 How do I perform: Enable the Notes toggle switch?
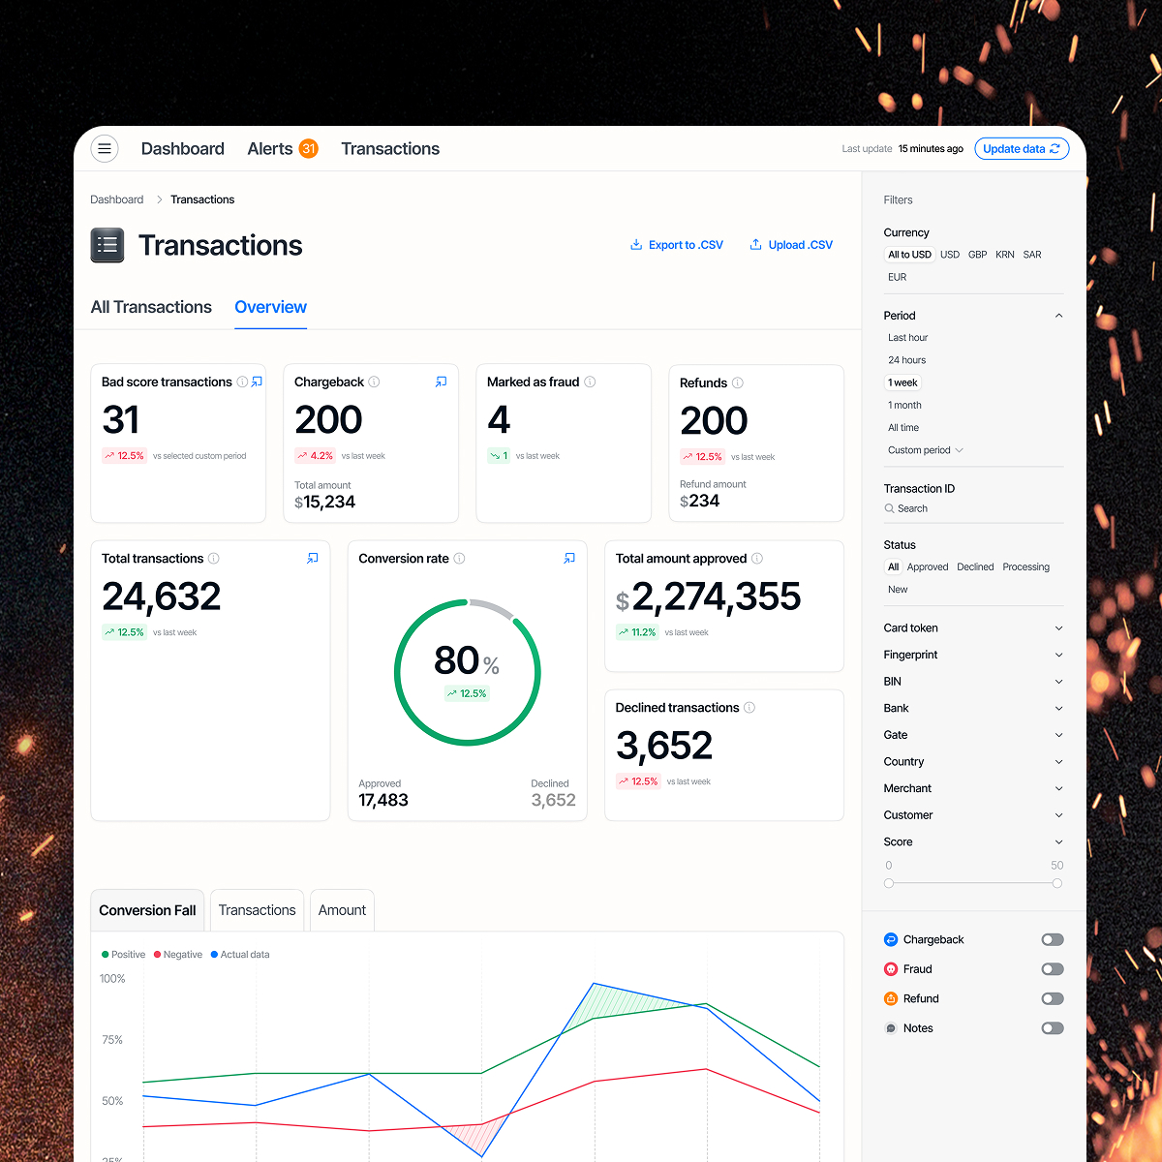click(1053, 1028)
